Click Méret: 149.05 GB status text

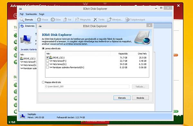[36, 117]
